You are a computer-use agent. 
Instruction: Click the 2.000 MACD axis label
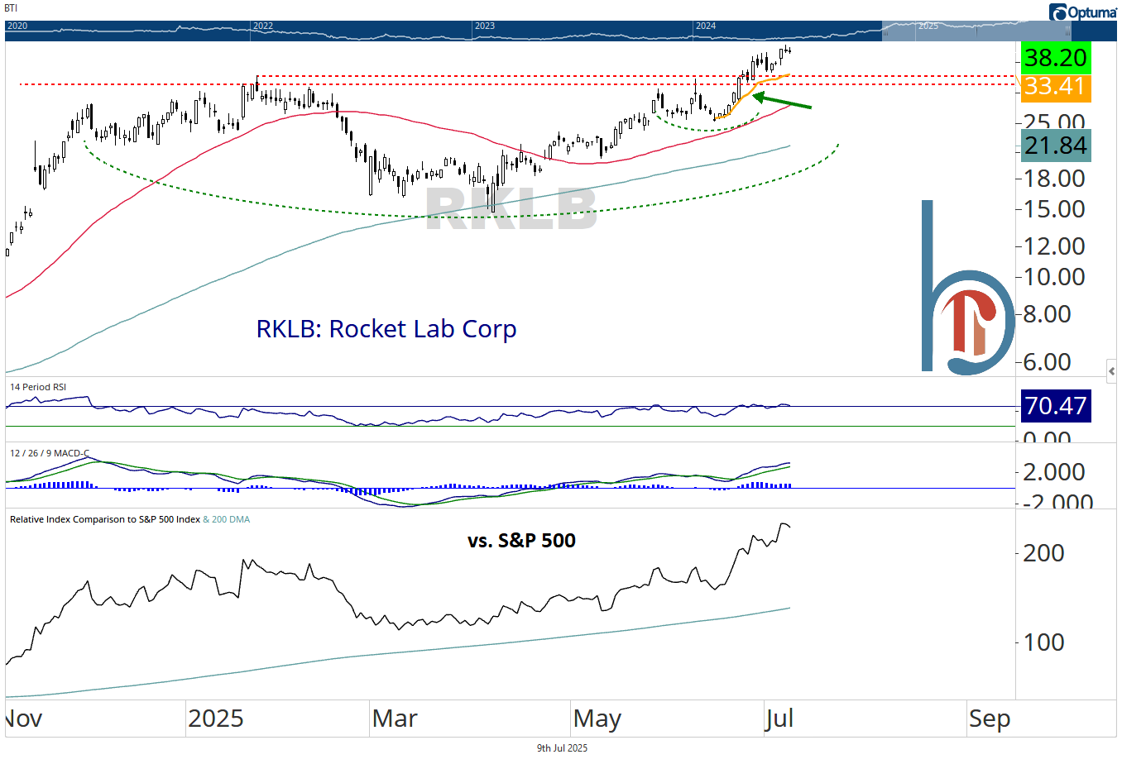(x=1054, y=472)
